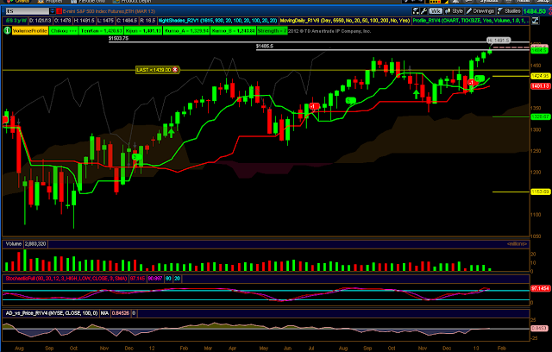Click the chart icon right of Profile_R1V4
Viewport: 552px width, 352px height.
tap(535, 21)
